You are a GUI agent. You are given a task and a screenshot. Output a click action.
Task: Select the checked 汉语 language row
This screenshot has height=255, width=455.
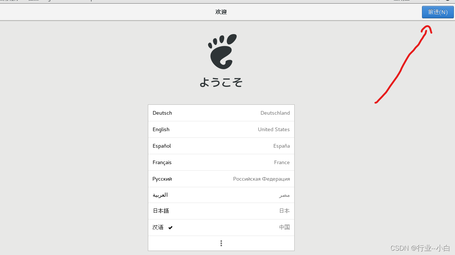point(221,228)
